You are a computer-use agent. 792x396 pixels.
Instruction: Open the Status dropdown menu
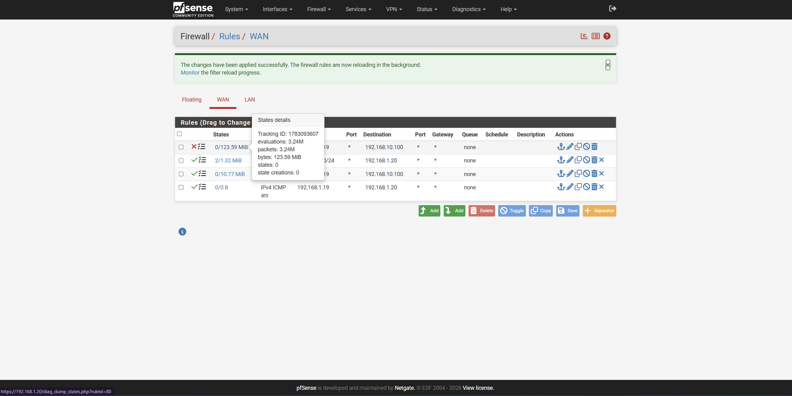(427, 9)
